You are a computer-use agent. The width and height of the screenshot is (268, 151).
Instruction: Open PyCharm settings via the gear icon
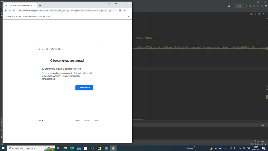pos(266,6)
